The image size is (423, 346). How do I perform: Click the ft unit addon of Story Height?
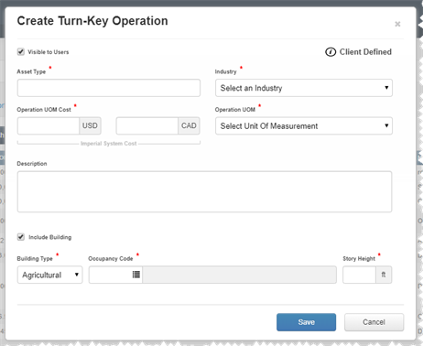tap(384, 275)
